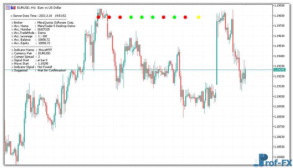Click the leftmost green signal dot

pos(131,17)
